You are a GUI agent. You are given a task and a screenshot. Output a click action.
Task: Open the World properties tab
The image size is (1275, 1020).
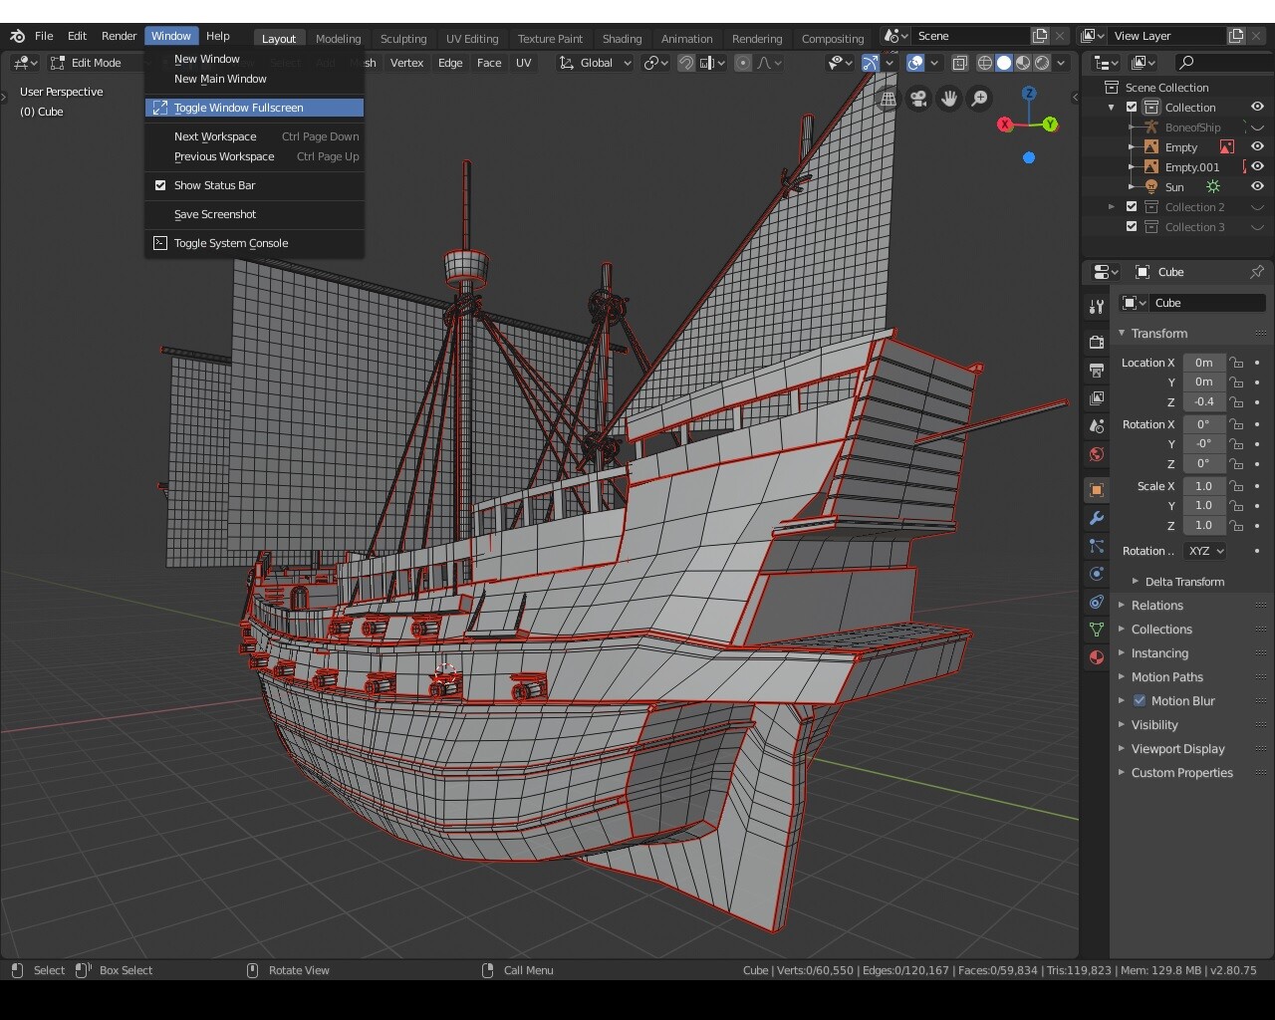[1097, 454]
